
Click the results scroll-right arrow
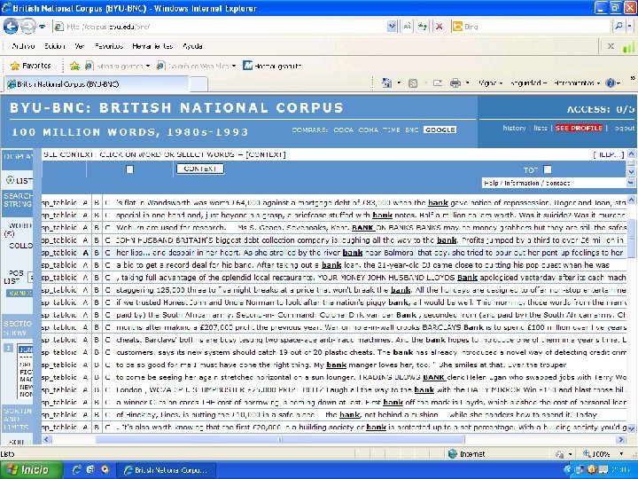620,439
